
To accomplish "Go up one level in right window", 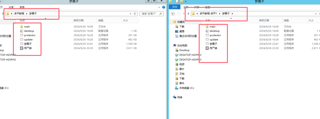I will click(188, 14).
